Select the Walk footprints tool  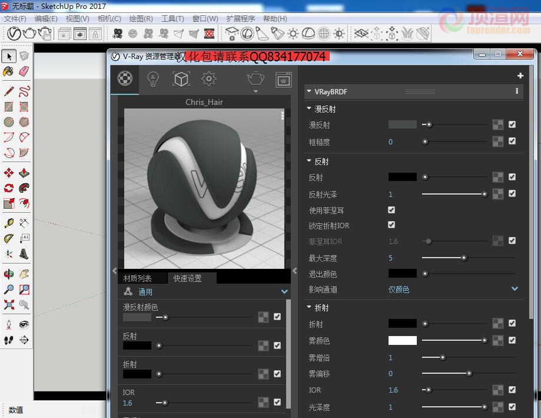click(9, 340)
